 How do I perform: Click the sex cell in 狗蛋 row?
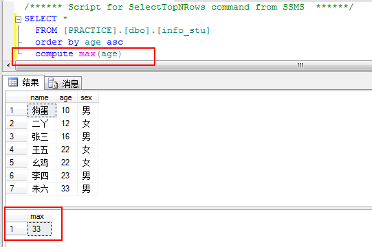[87, 110]
